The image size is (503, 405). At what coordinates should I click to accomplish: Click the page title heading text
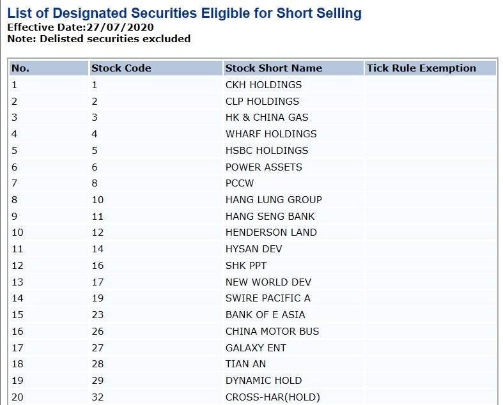coord(185,13)
